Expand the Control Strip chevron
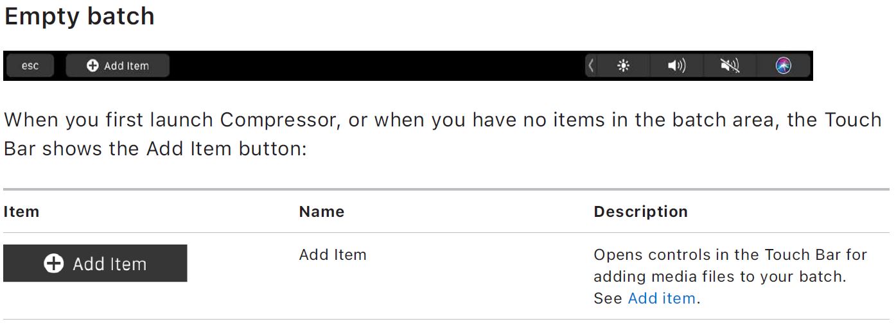896x326 pixels. point(591,65)
